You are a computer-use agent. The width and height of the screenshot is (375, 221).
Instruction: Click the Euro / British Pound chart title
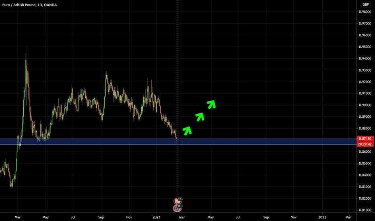point(29,5)
